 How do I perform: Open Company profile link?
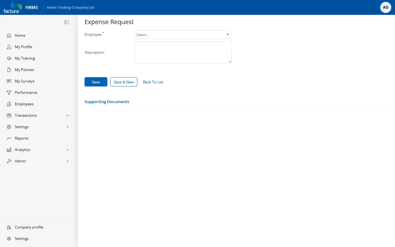coord(29,227)
